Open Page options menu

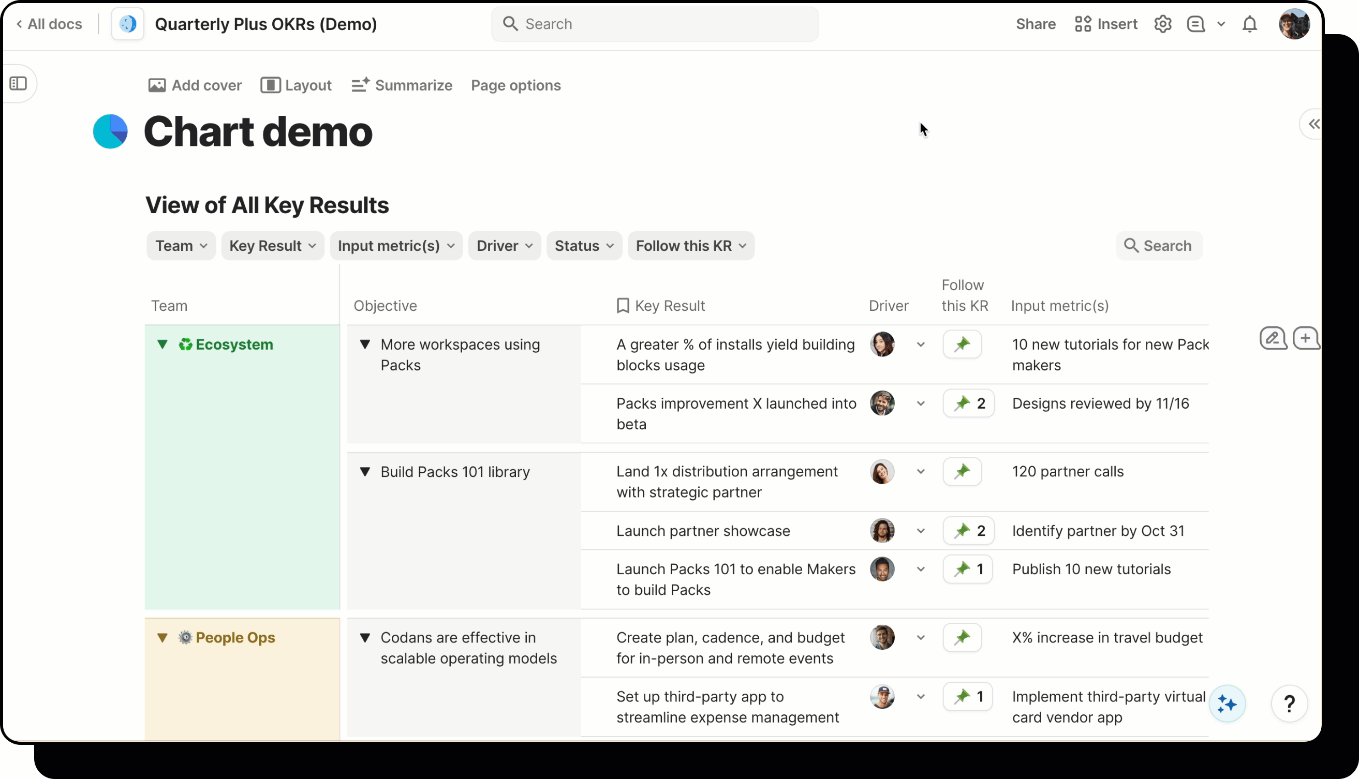click(515, 85)
